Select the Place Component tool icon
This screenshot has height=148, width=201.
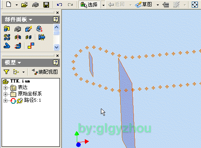[7, 29]
